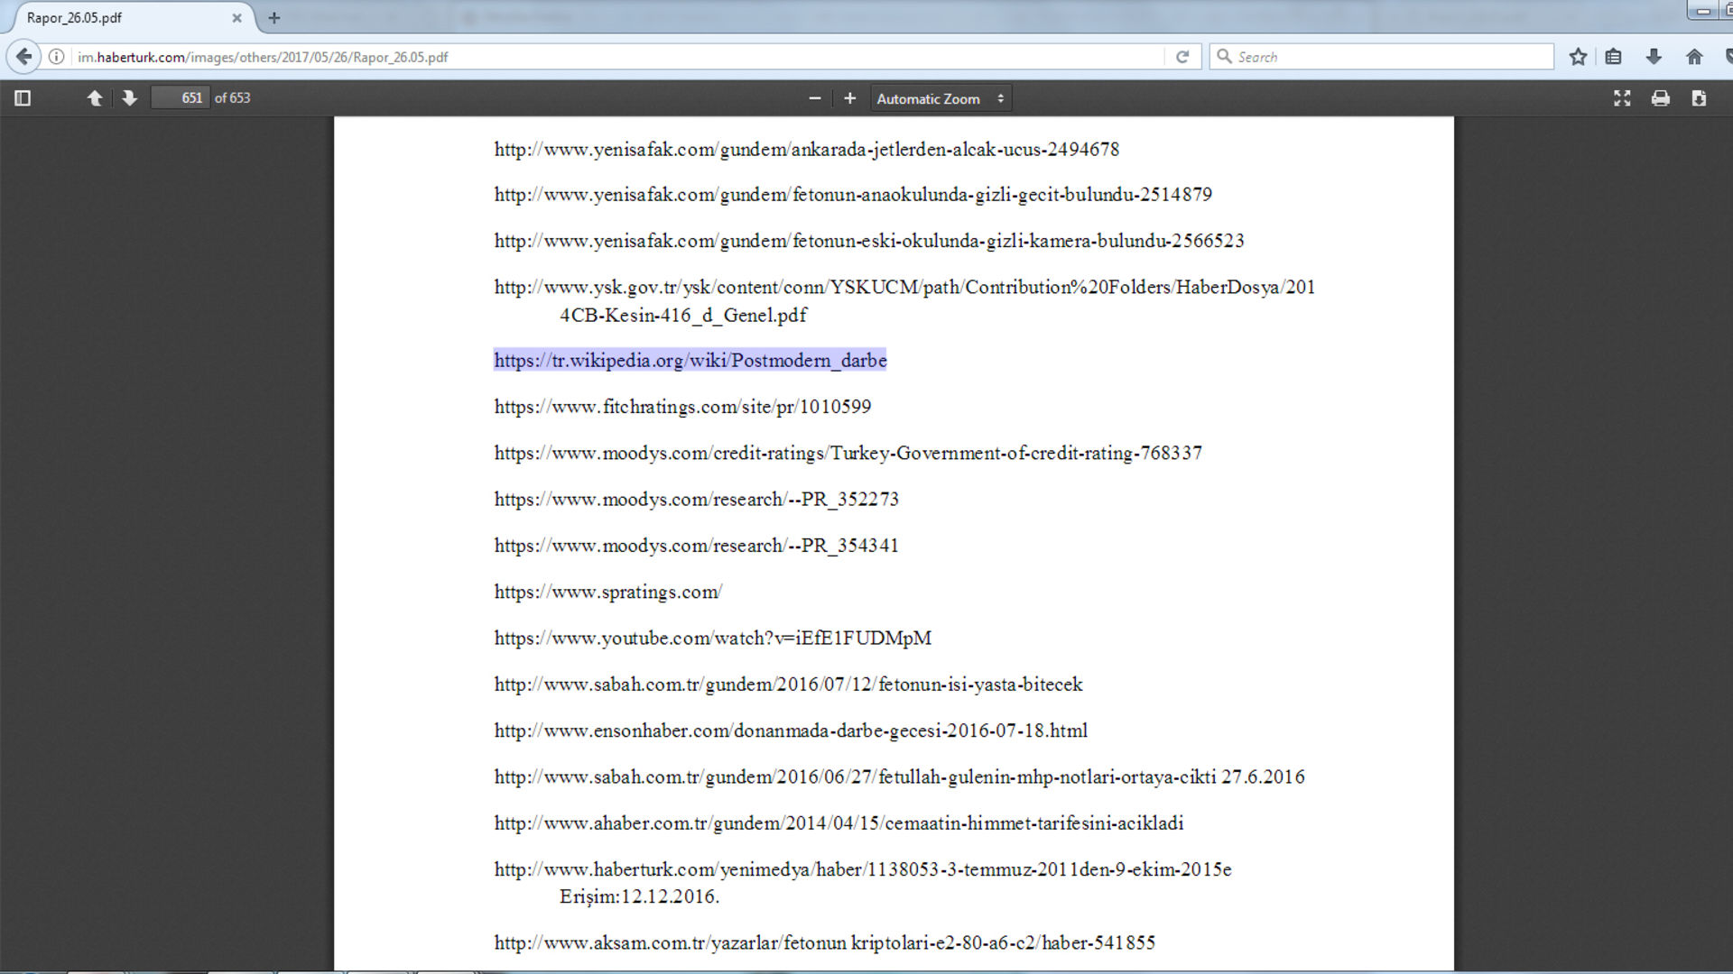Go back to previous browser page
Screen dimensions: 1733x974
click(x=24, y=57)
